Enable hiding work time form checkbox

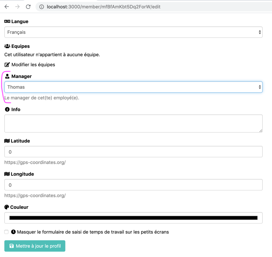click(x=6, y=232)
